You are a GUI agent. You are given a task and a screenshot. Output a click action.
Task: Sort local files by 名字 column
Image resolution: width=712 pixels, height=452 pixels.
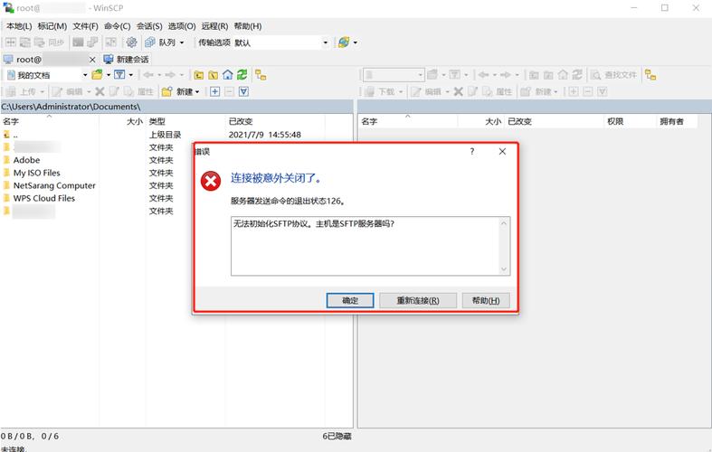pyautogui.click(x=50, y=121)
